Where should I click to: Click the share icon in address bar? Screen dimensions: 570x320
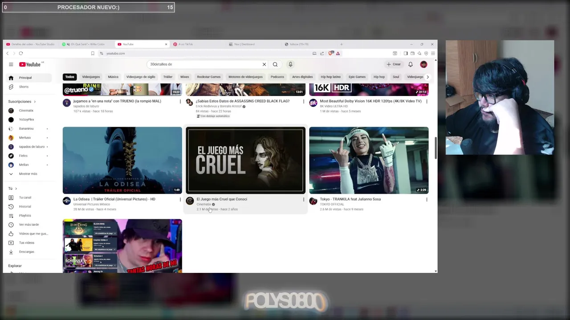coord(322,53)
